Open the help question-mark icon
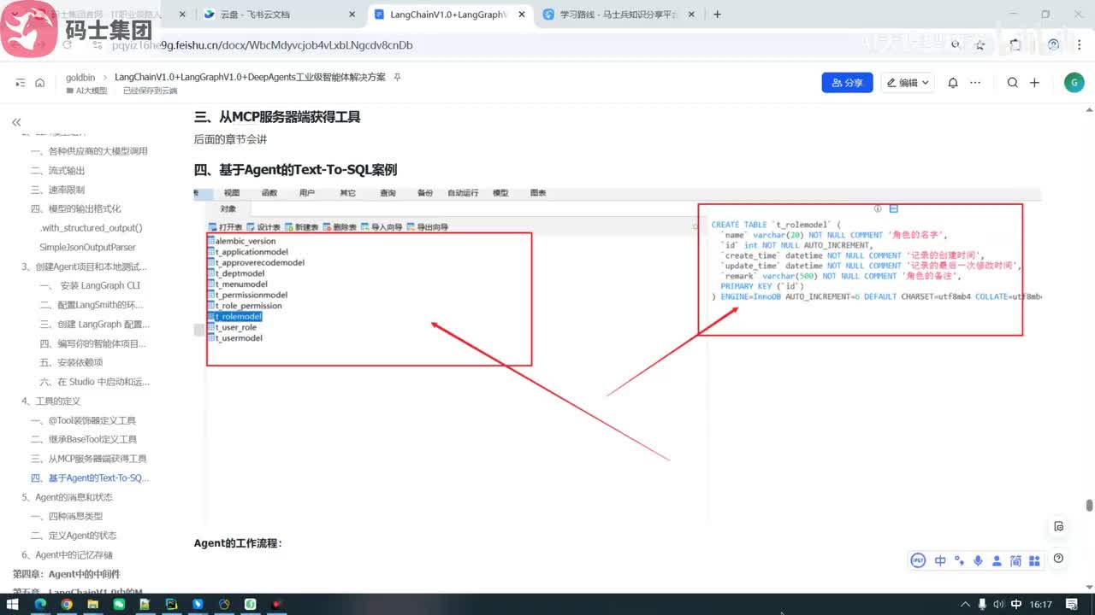 [x=1059, y=558]
